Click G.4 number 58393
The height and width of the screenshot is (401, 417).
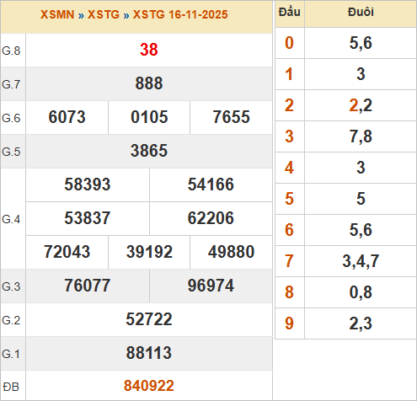88,184
